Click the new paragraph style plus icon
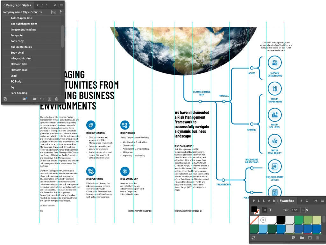 pos(49,99)
